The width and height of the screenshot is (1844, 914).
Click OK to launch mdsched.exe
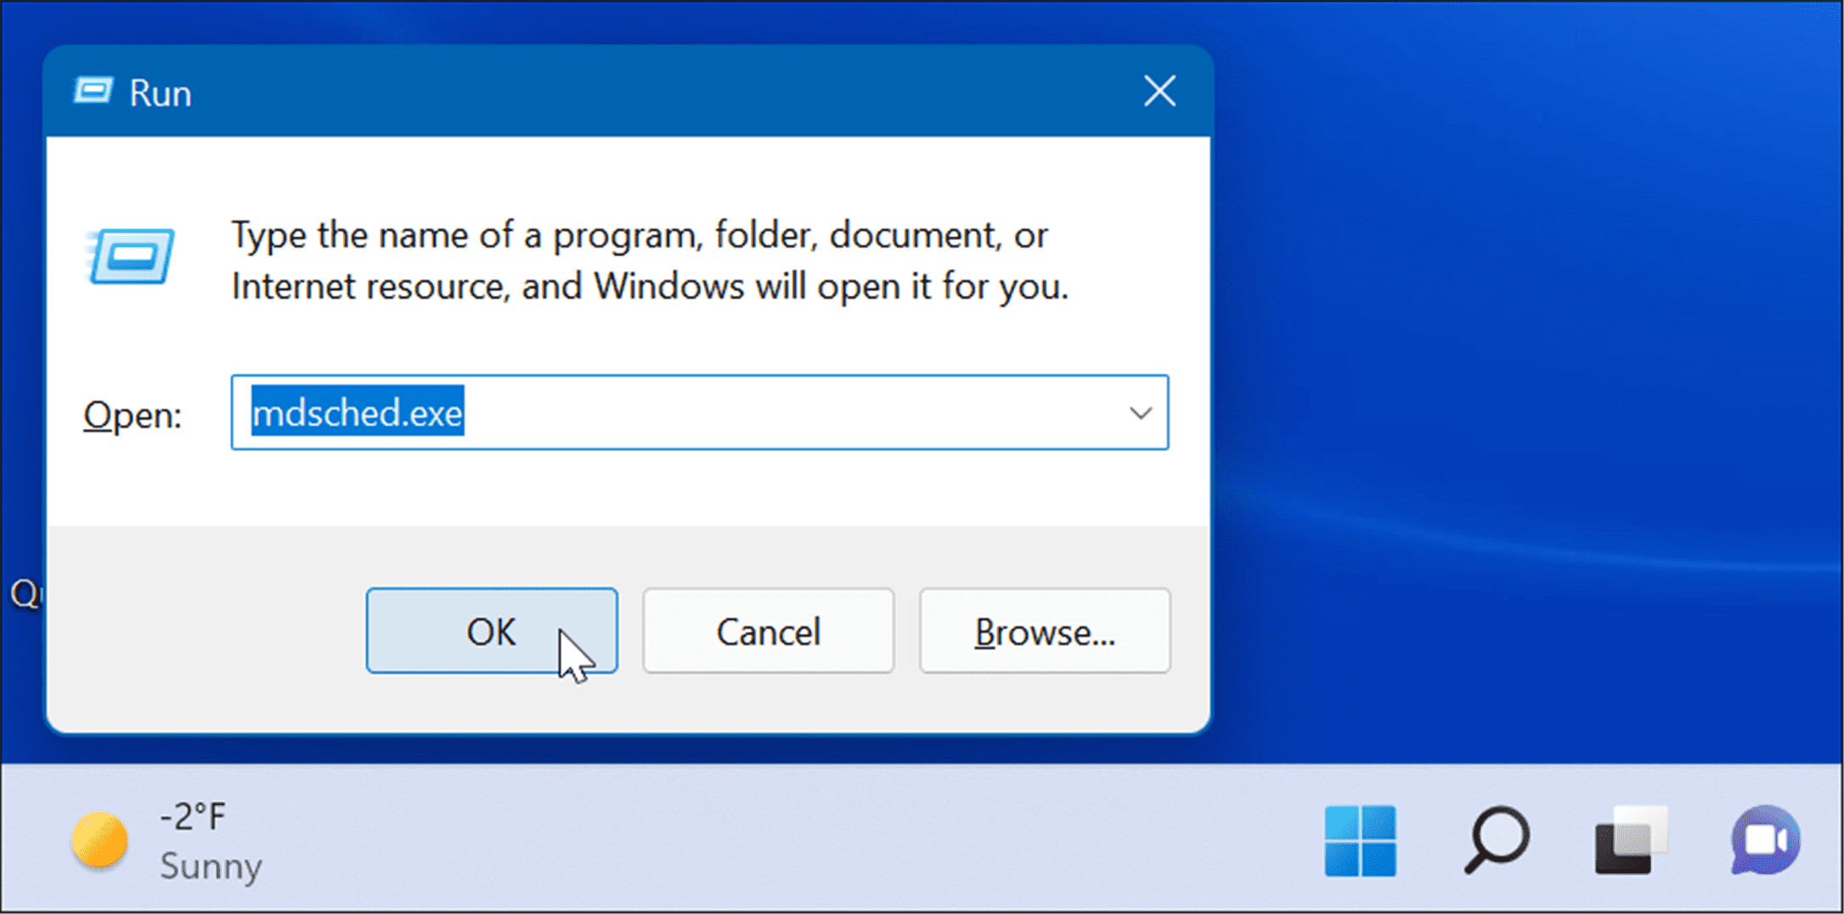tap(493, 631)
